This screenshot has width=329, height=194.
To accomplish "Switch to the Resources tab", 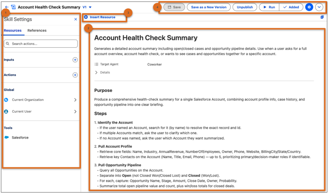I will point(13,30).
